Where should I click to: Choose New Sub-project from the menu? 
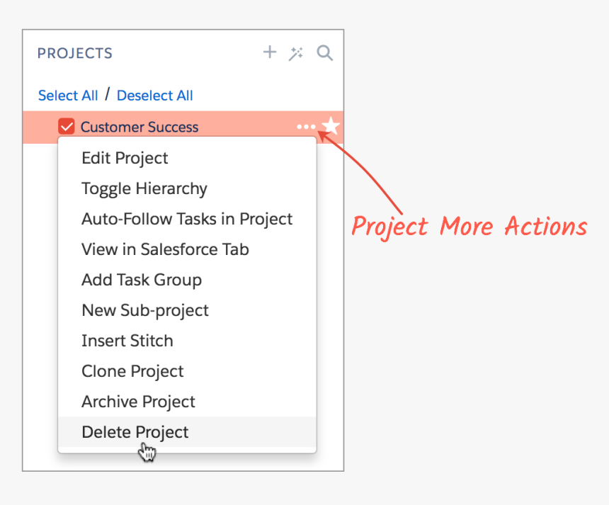click(145, 310)
